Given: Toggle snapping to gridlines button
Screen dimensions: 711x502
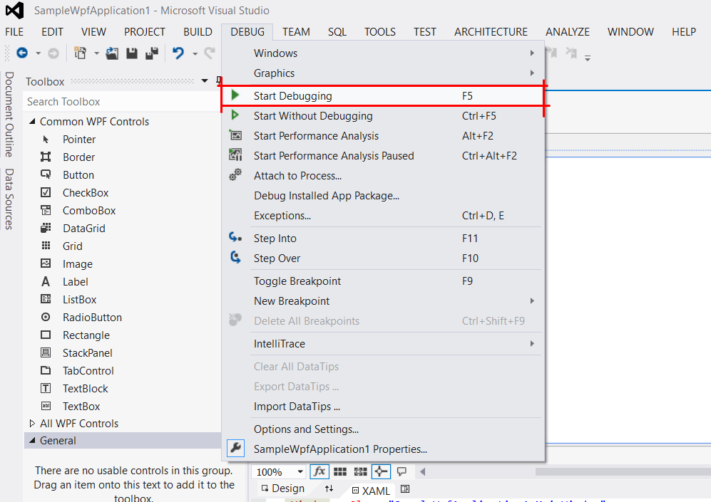Looking at the screenshot, I should (x=360, y=471).
